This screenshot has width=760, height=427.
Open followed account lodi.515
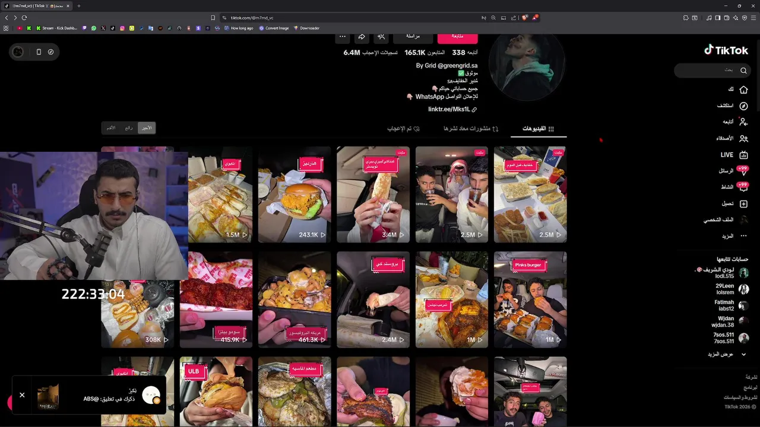721,273
